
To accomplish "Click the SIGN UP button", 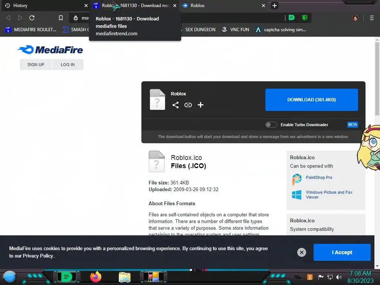I will tap(36, 65).
